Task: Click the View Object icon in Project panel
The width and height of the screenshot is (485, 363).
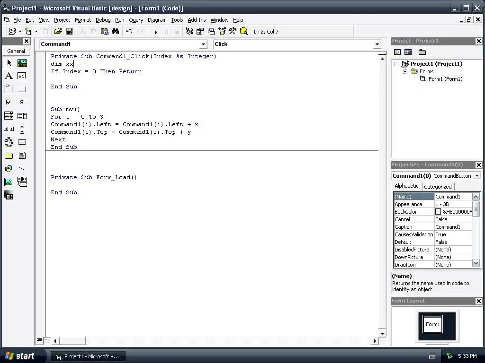Action: pos(408,52)
